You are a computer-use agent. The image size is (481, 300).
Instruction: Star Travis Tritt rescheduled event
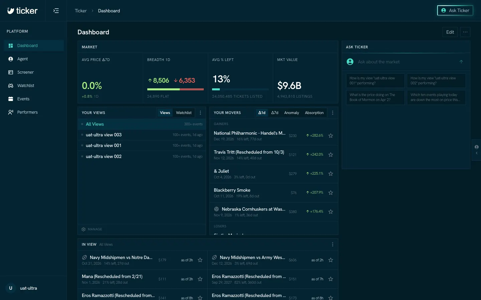(331, 155)
